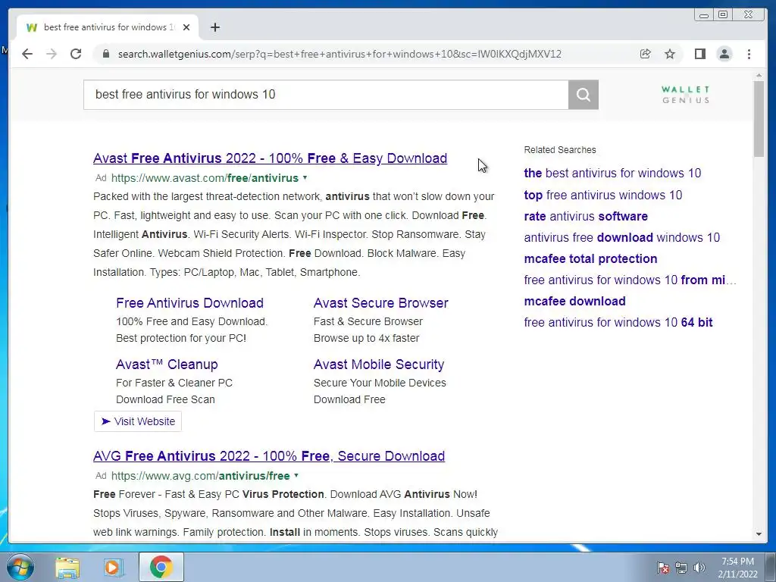776x582 pixels.
Task: Go back to the previous page
Action: tap(27, 54)
